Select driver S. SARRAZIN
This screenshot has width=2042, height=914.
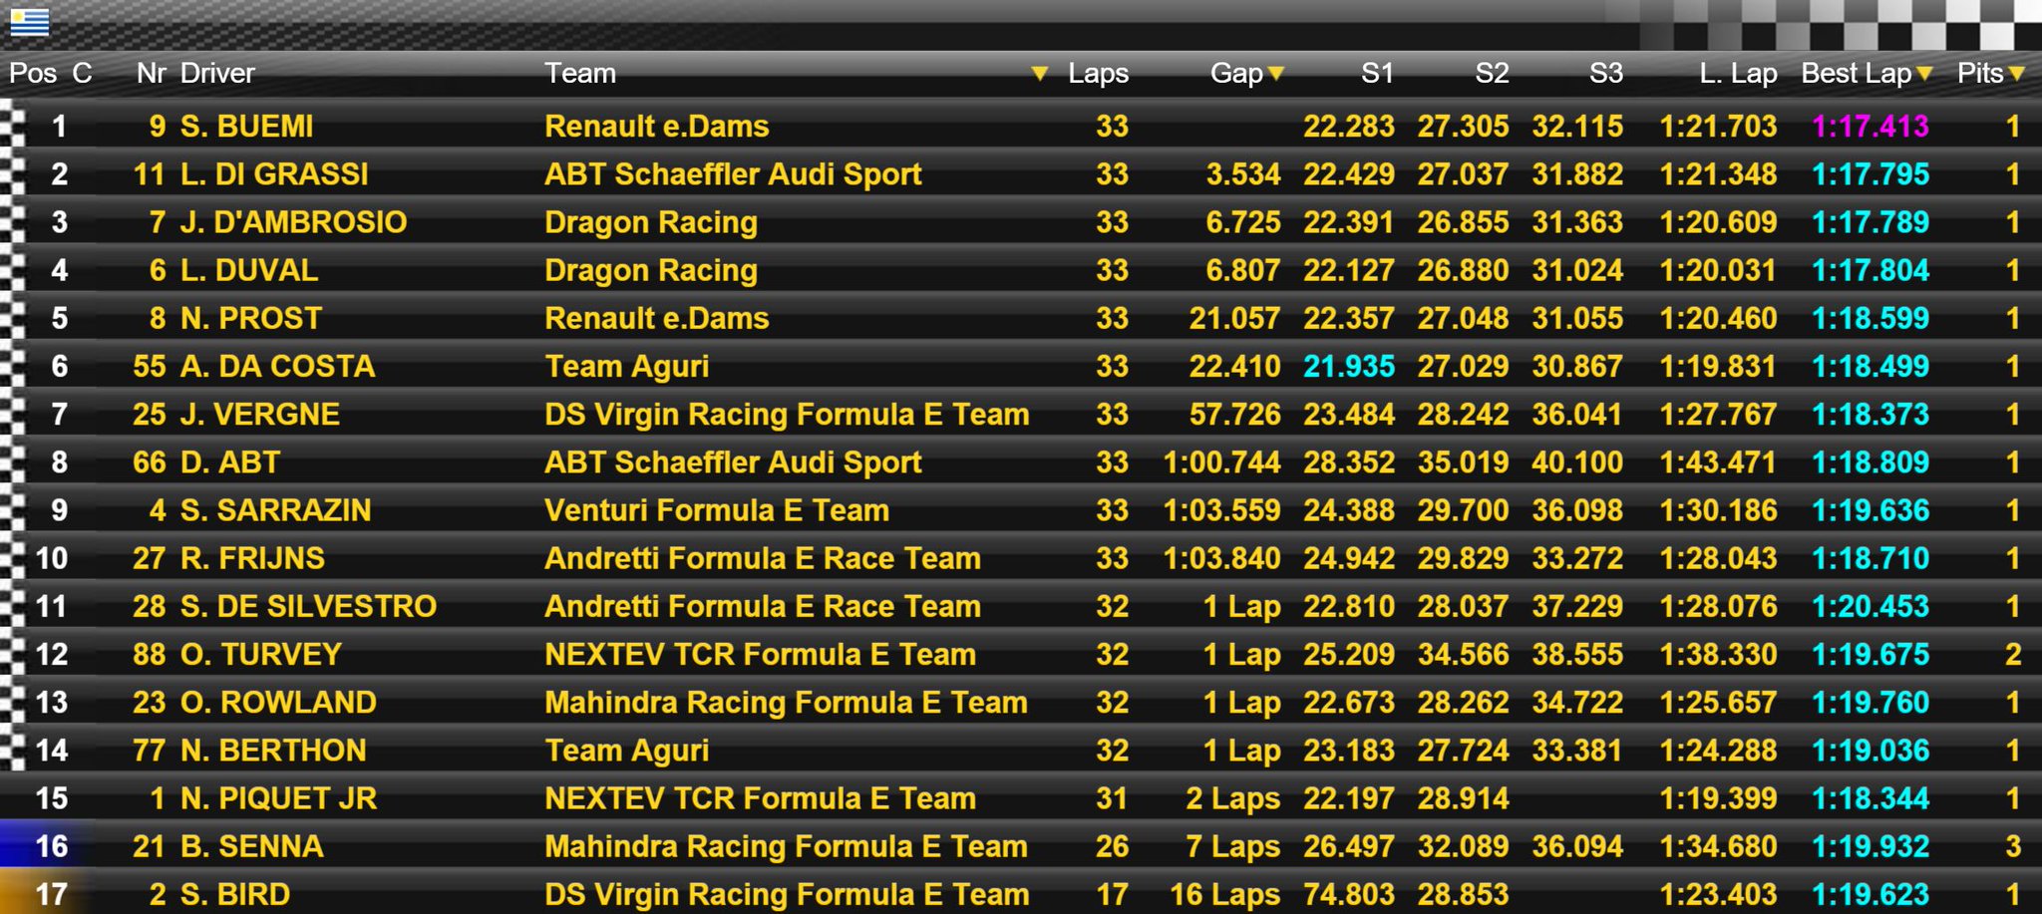pyautogui.click(x=275, y=510)
